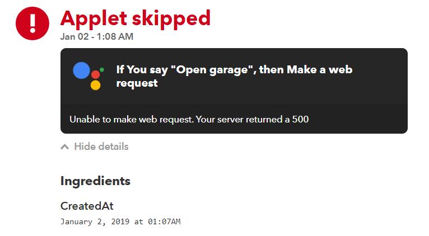The height and width of the screenshot is (236, 429).
Task: Select the "January 2, 2019 at 01:07AM" value
Action: pos(120,221)
